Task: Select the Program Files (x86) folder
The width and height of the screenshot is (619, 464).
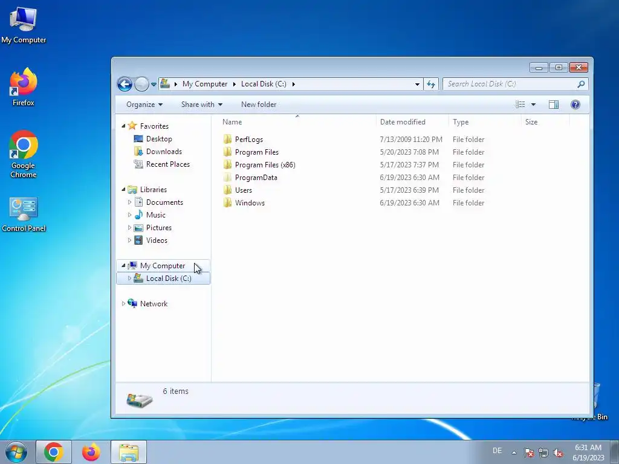Action: coord(265,164)
